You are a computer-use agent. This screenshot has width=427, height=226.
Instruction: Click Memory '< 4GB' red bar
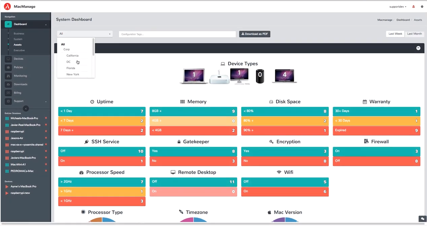coord(193,130)
